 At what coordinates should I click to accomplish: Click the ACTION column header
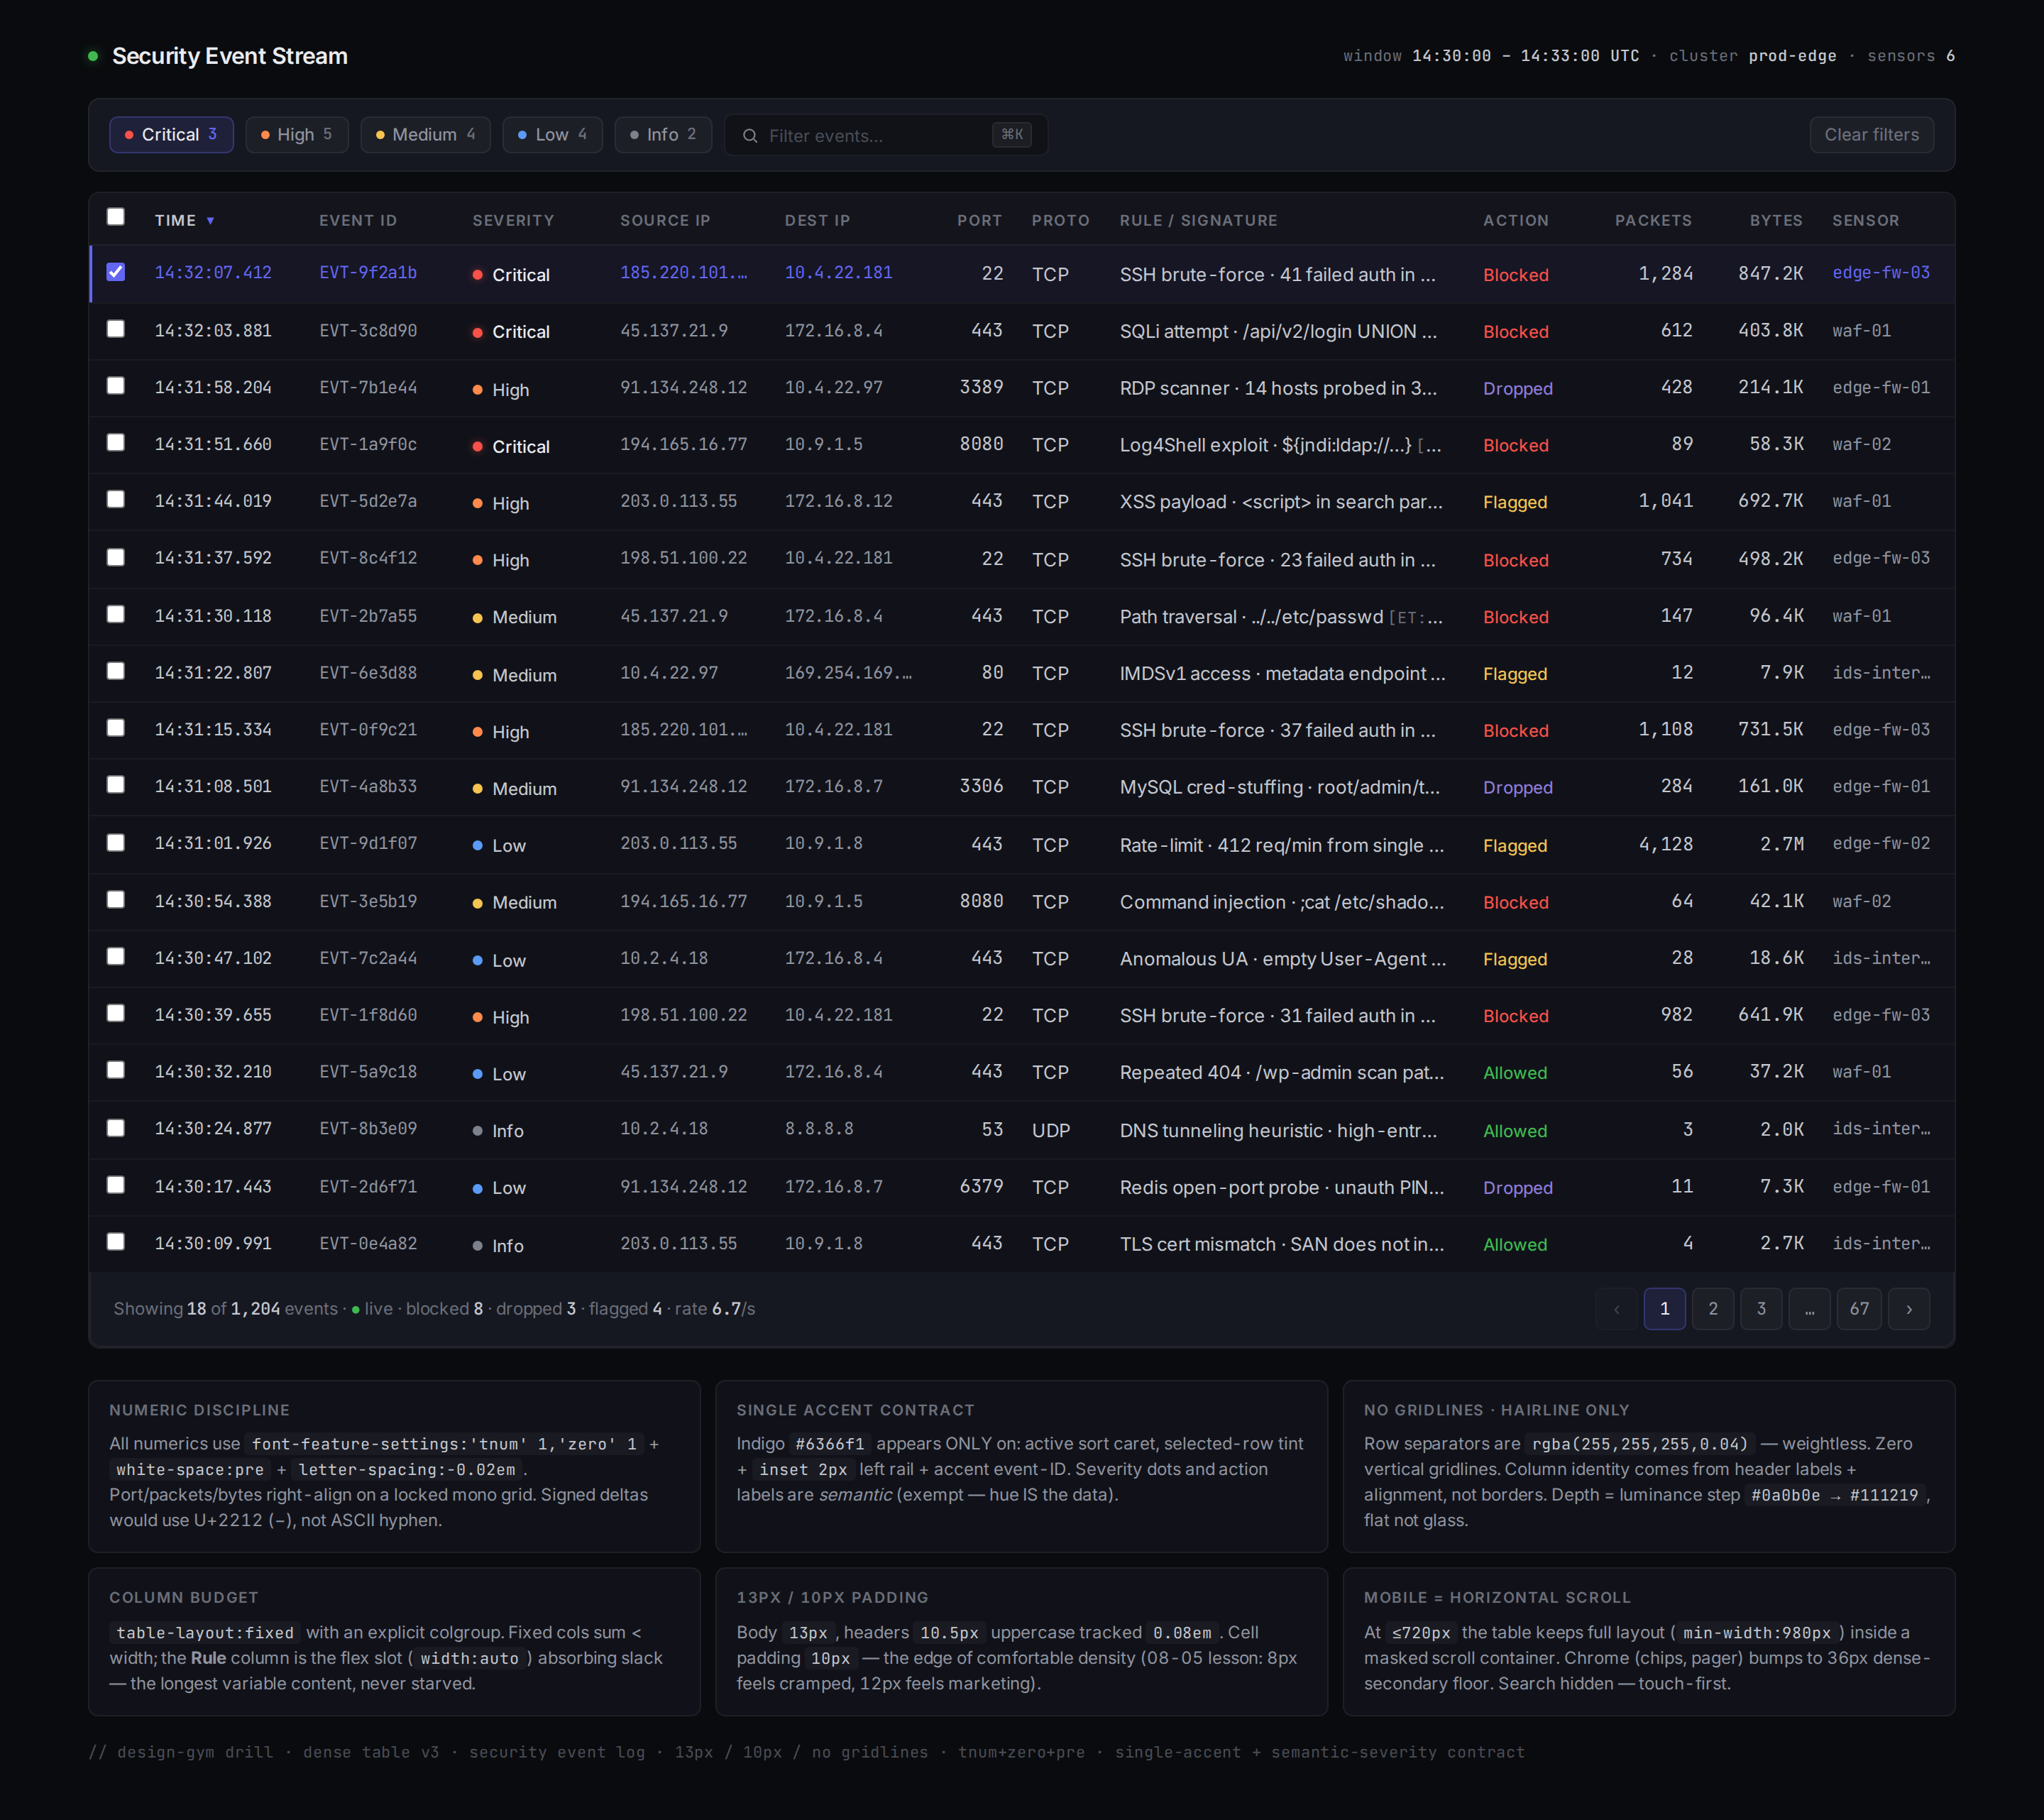click(1515, 220)
